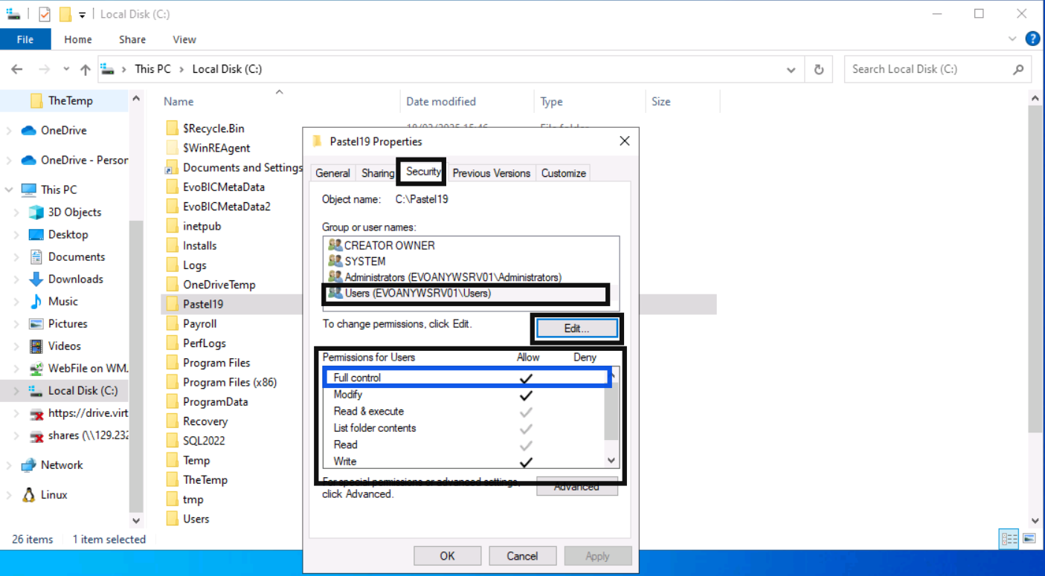The width and height of the screenshot is (1045, 576).
Task: Click the Up directory arrow icon
Action: [86, 69]
